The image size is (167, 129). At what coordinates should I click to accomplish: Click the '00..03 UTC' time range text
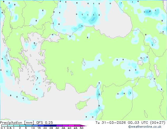(138, 123)
